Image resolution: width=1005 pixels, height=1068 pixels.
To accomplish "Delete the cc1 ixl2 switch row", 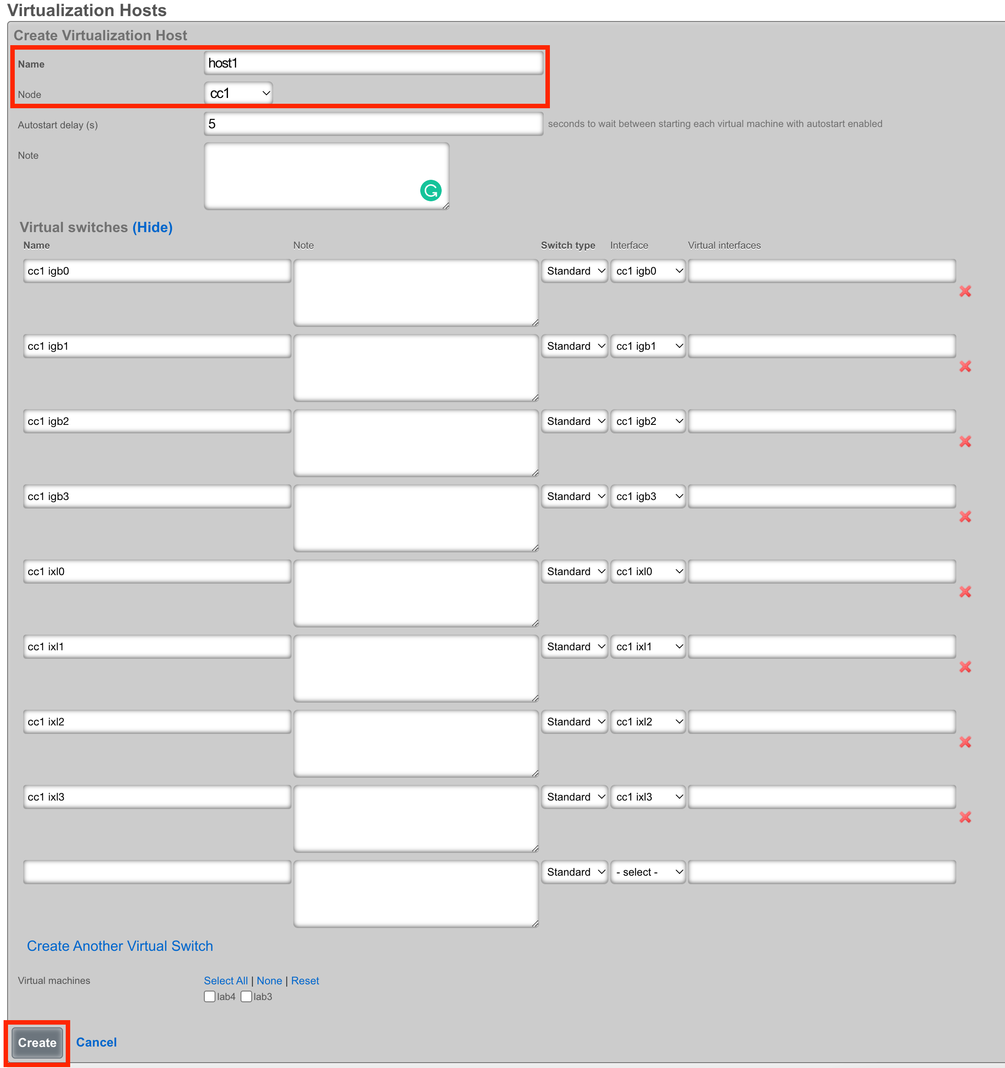I will pyautogui.click(x=965, y=742).
